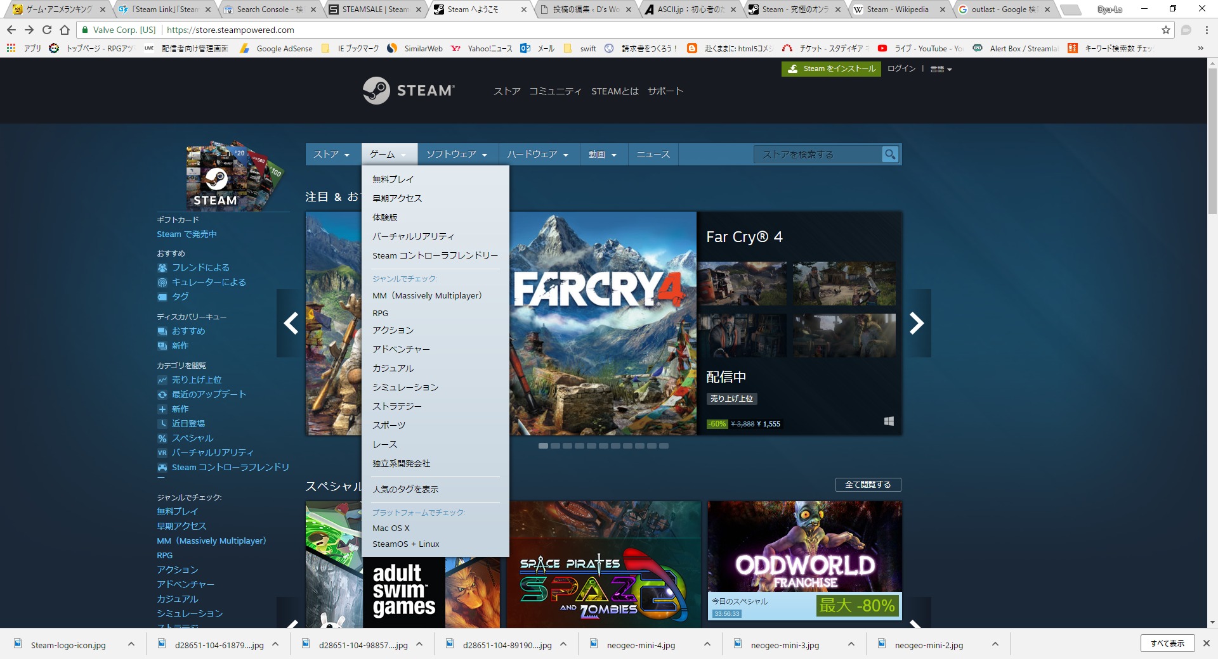Click the right carousel arrow
1218x659 pixels.
coord(917,324)
